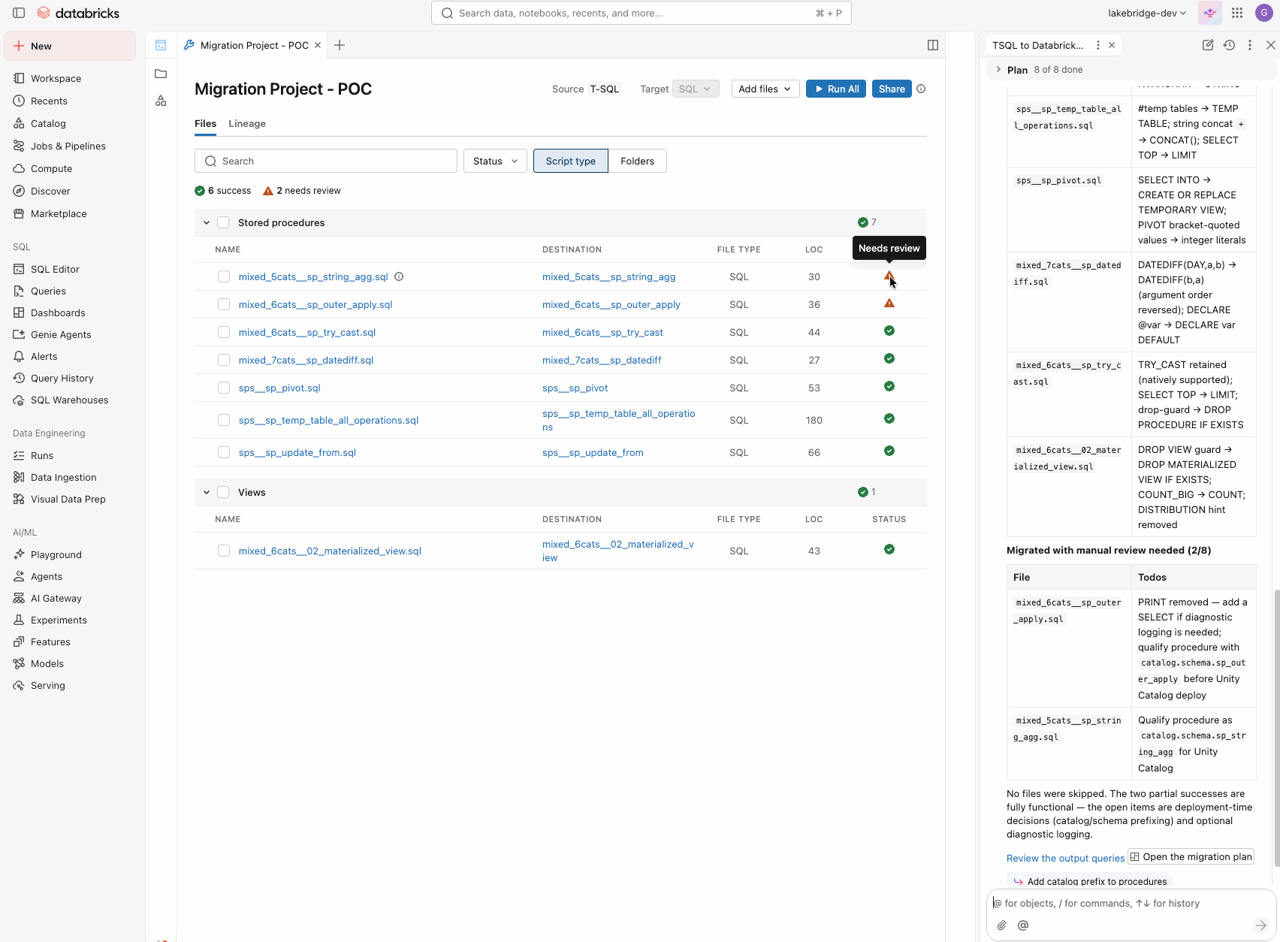Open mixed_7cats__sp_datediff destination link

[602, 360]
